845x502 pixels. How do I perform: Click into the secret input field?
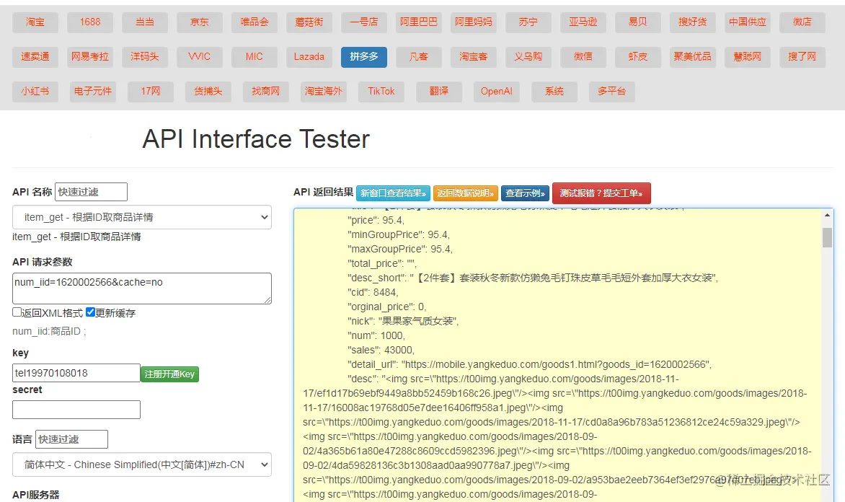click(76, 410)
